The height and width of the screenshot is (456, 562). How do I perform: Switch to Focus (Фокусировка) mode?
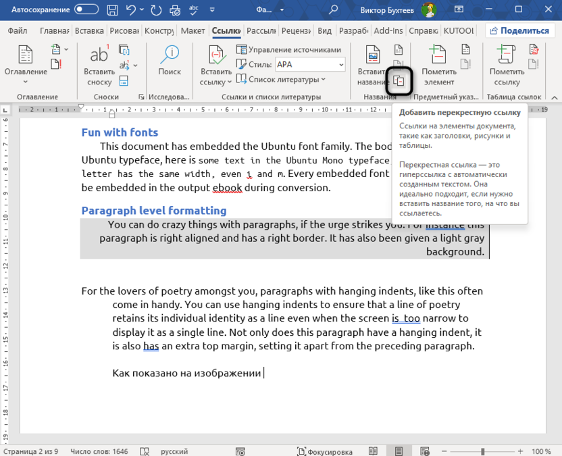click(324, 451)
